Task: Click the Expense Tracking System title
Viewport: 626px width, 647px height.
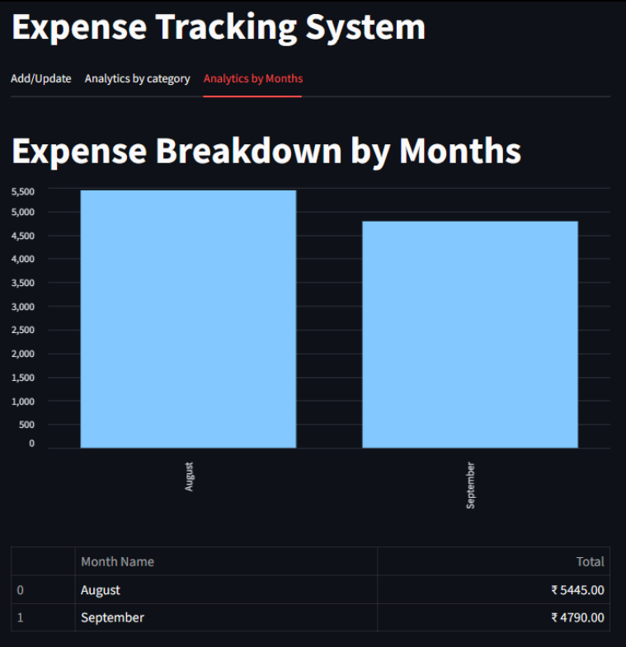Action: [219, 27]
